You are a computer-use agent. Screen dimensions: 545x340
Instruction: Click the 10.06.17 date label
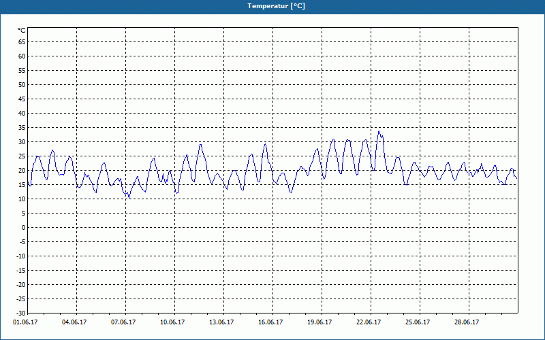(172, 322)
